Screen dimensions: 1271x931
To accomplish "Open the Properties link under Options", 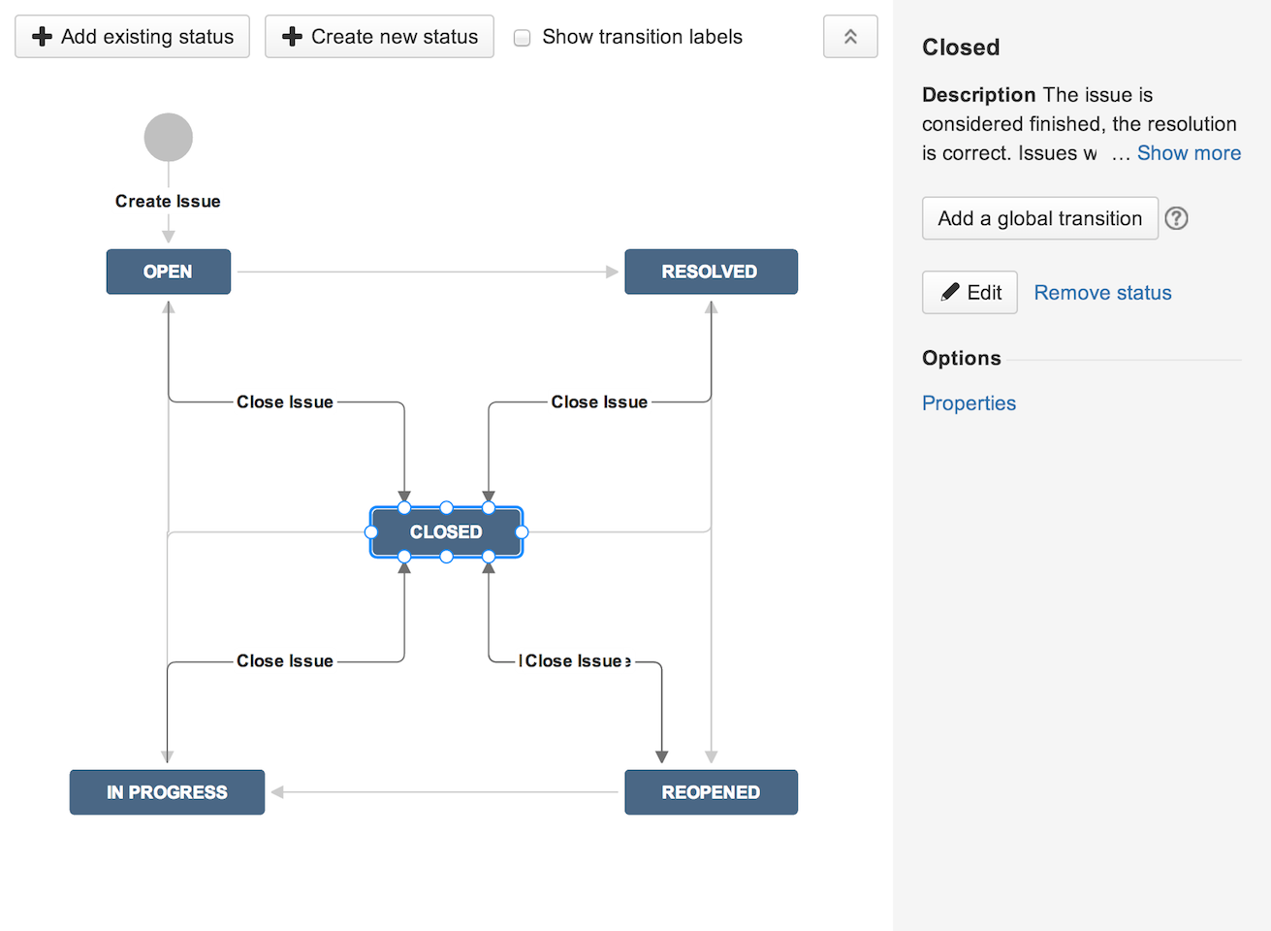I will point(969,403).
